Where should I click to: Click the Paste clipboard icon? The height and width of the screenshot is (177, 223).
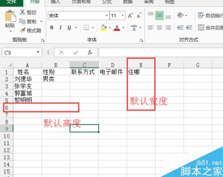[x=10, y=16]
